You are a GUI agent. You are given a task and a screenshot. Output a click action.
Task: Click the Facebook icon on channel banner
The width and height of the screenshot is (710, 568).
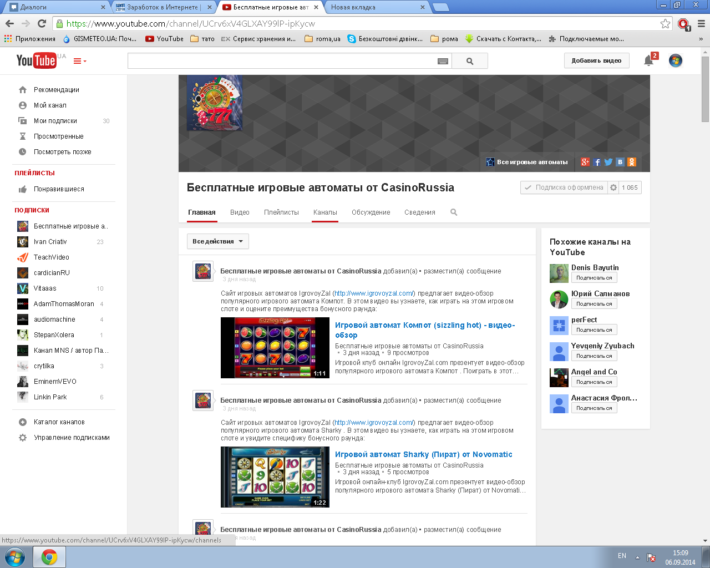(597, 162)
